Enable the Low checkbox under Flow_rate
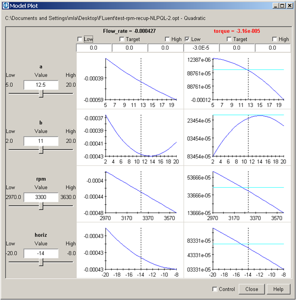This screenshot has height=300, width=296. 80,39
